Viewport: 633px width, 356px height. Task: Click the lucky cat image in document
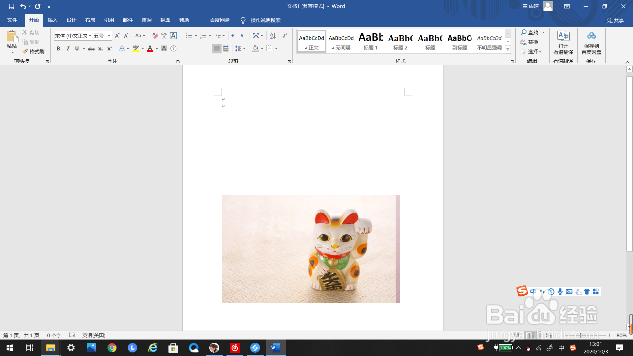(x=311, y=249)
